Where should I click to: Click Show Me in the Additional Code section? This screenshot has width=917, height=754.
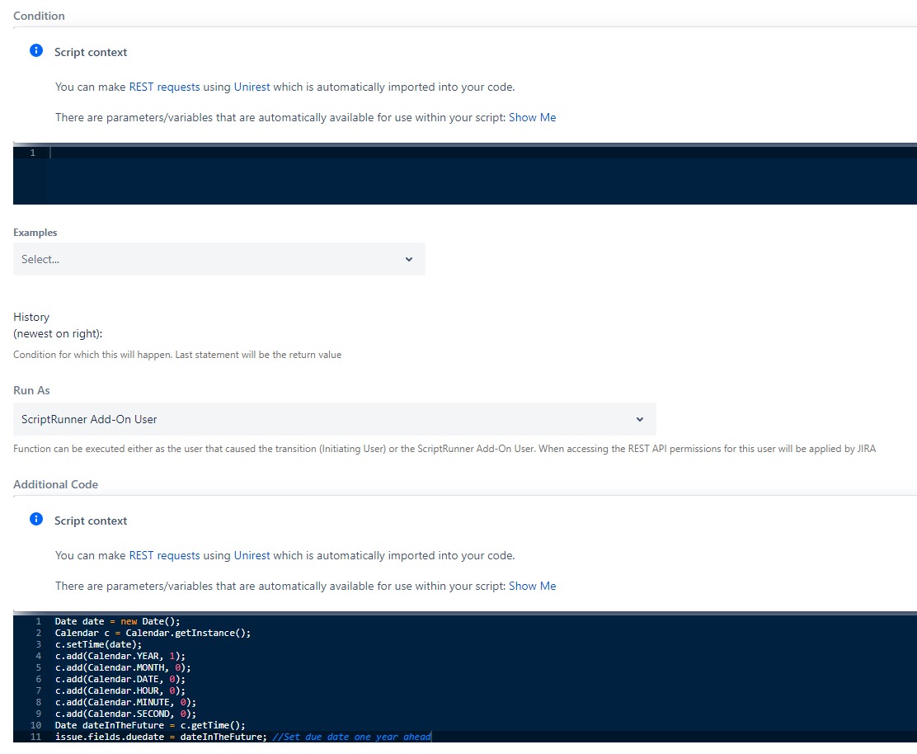[x=533, y=586]
